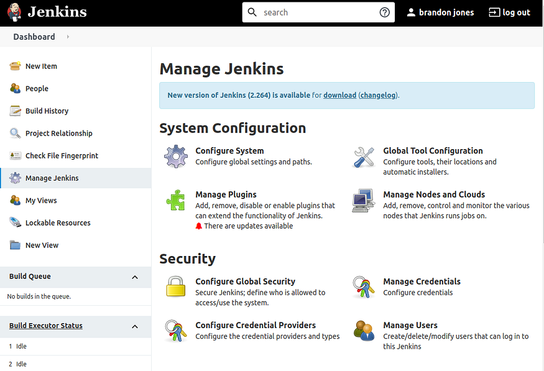544x371 pixels.
Task: Click the Configure Global Security padlock icon
Action: (175, 286)
